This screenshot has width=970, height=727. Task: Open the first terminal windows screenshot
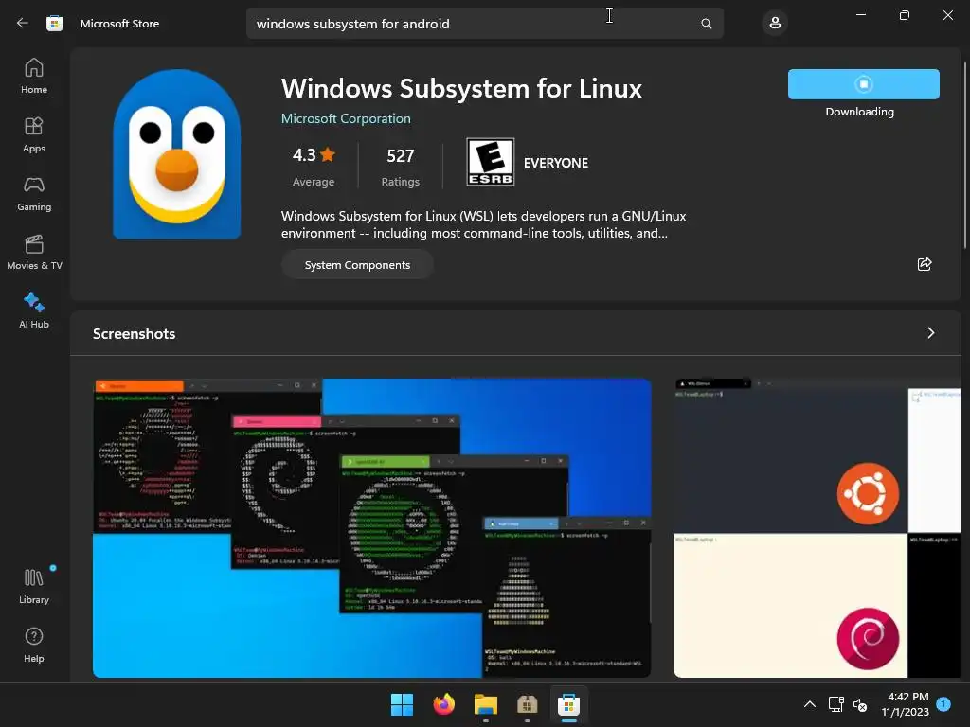371,528
